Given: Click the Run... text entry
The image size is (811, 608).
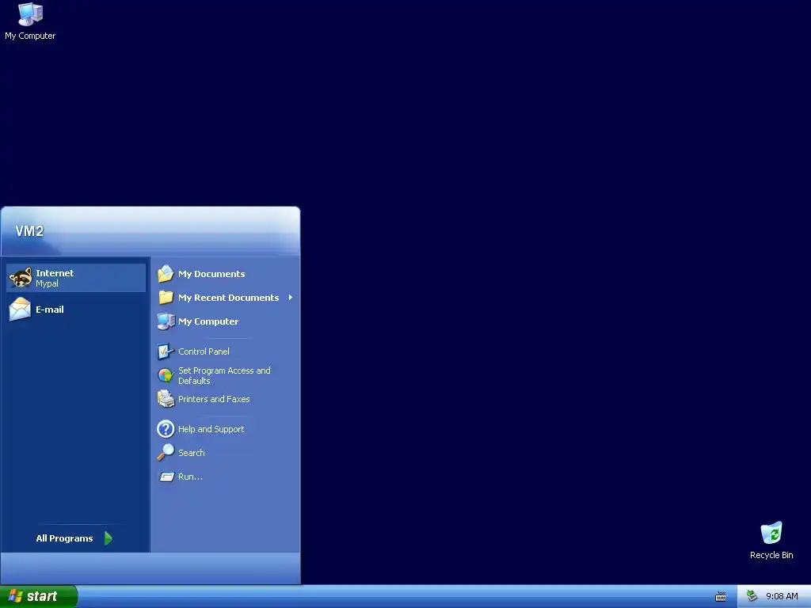Looking at the screenshot, I should pyautogui.click(x=190, y=477).
